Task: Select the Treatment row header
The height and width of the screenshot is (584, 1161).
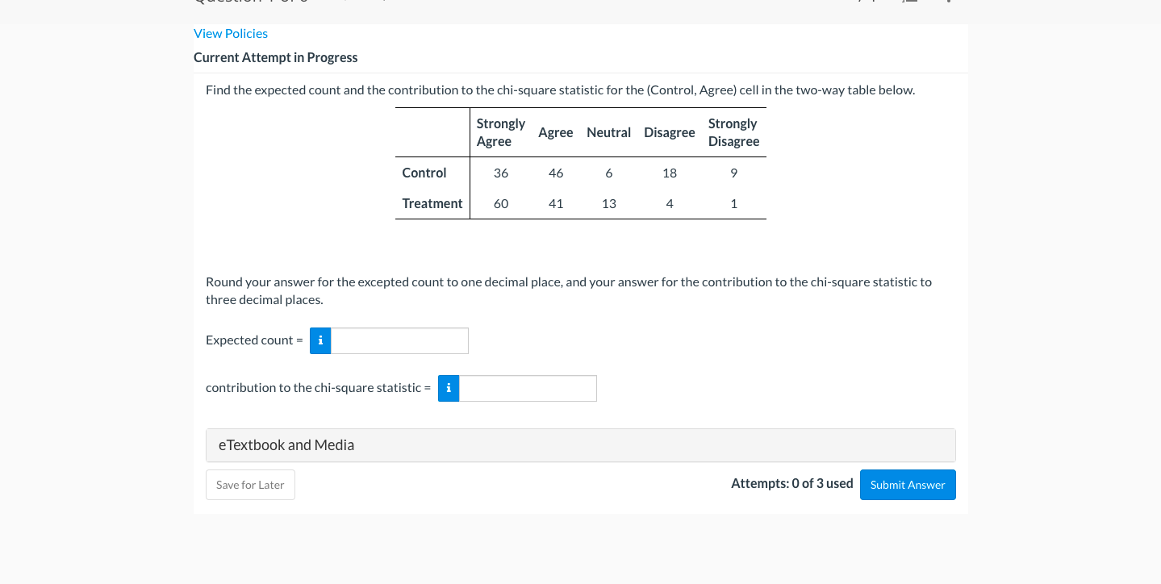Action: point(432,203)
